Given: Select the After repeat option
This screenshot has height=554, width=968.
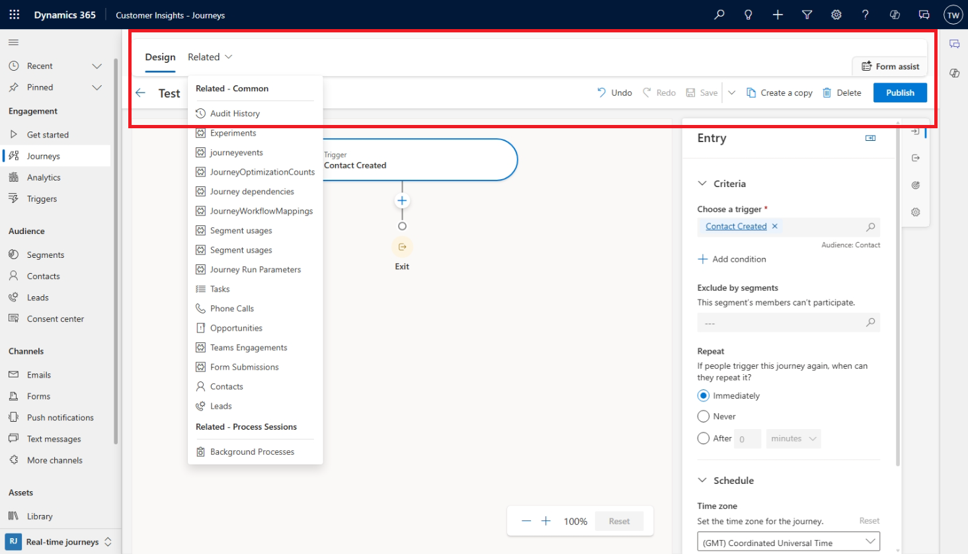Looking at the screenshot, I should tap(704, 438).
